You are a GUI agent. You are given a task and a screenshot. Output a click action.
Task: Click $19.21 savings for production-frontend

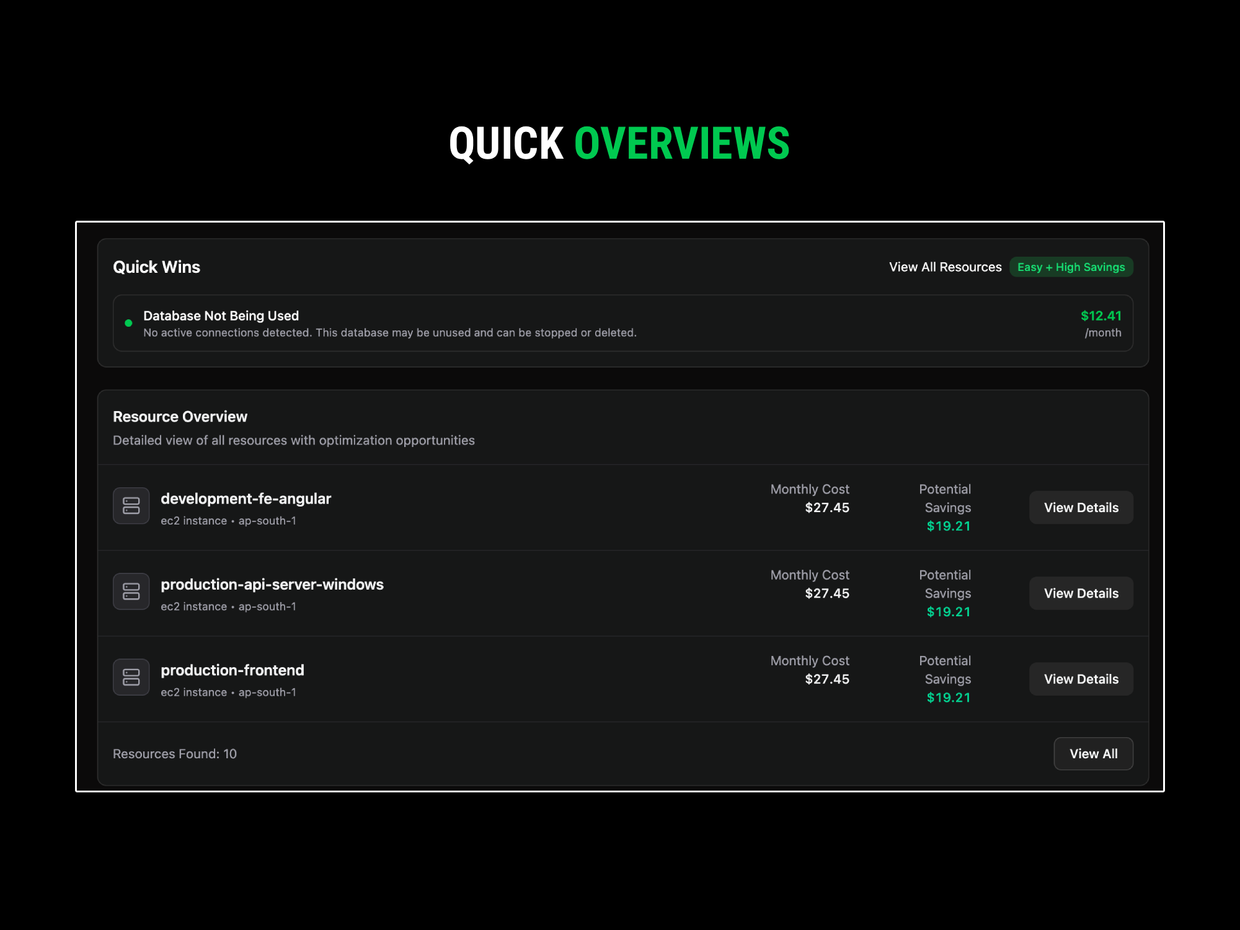pyautogui.click(x=948, y=697)
